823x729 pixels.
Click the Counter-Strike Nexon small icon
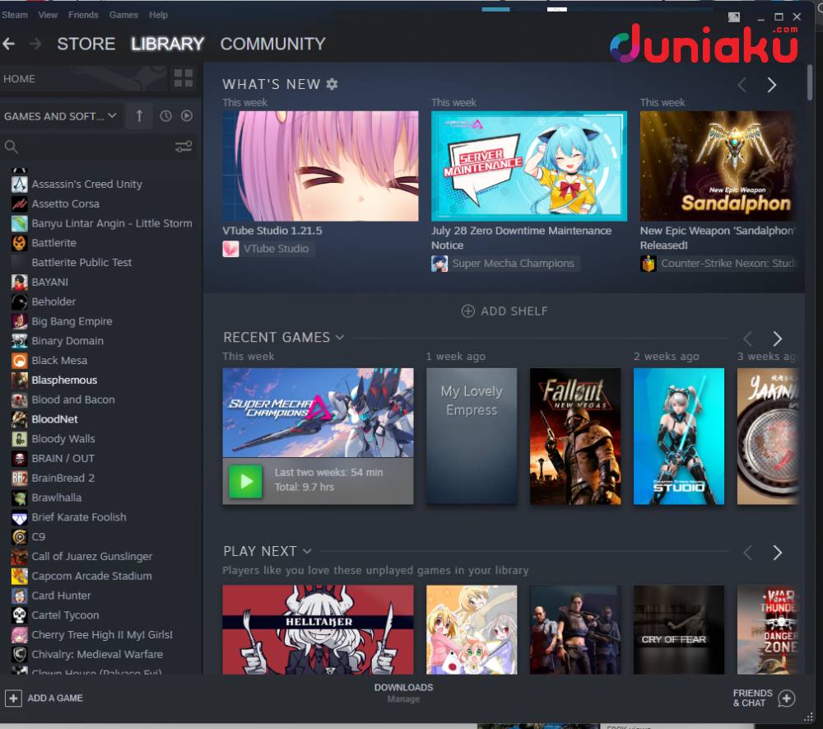click(x=649, y=264)
